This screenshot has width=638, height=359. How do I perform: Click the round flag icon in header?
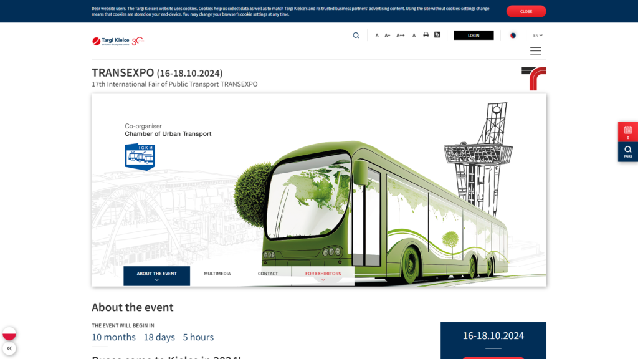(x=513, y=36)
